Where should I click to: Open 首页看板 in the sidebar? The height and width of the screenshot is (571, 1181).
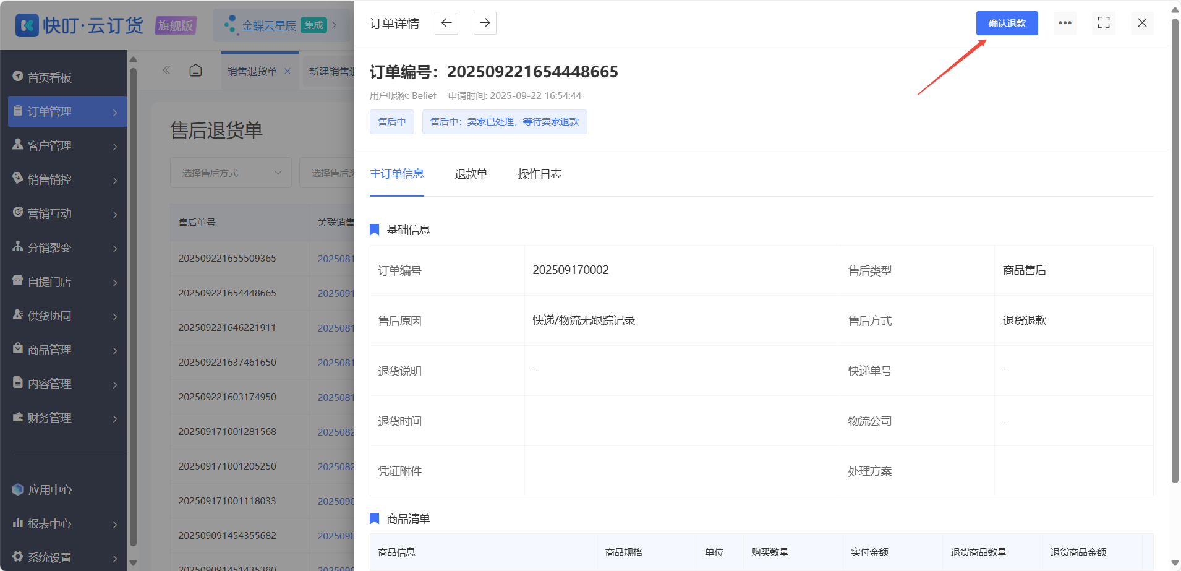point(49,77)
